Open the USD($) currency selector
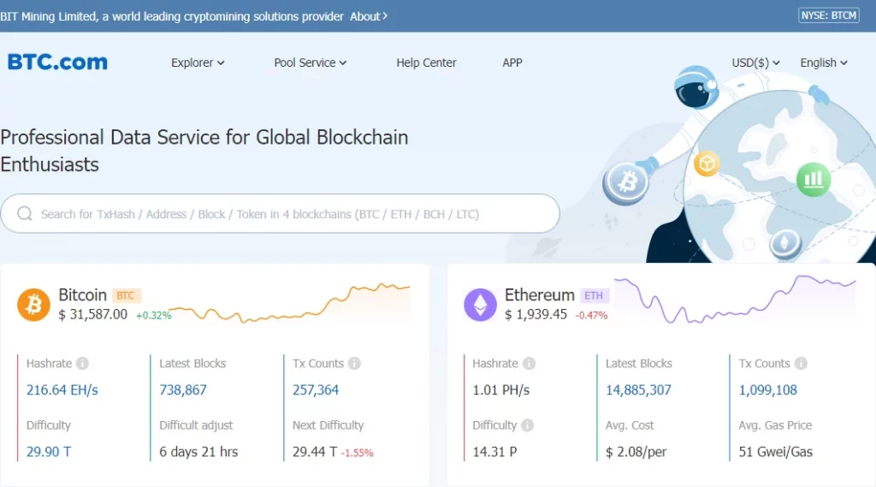Screen dimensions: 876x487 click(755, 62)
